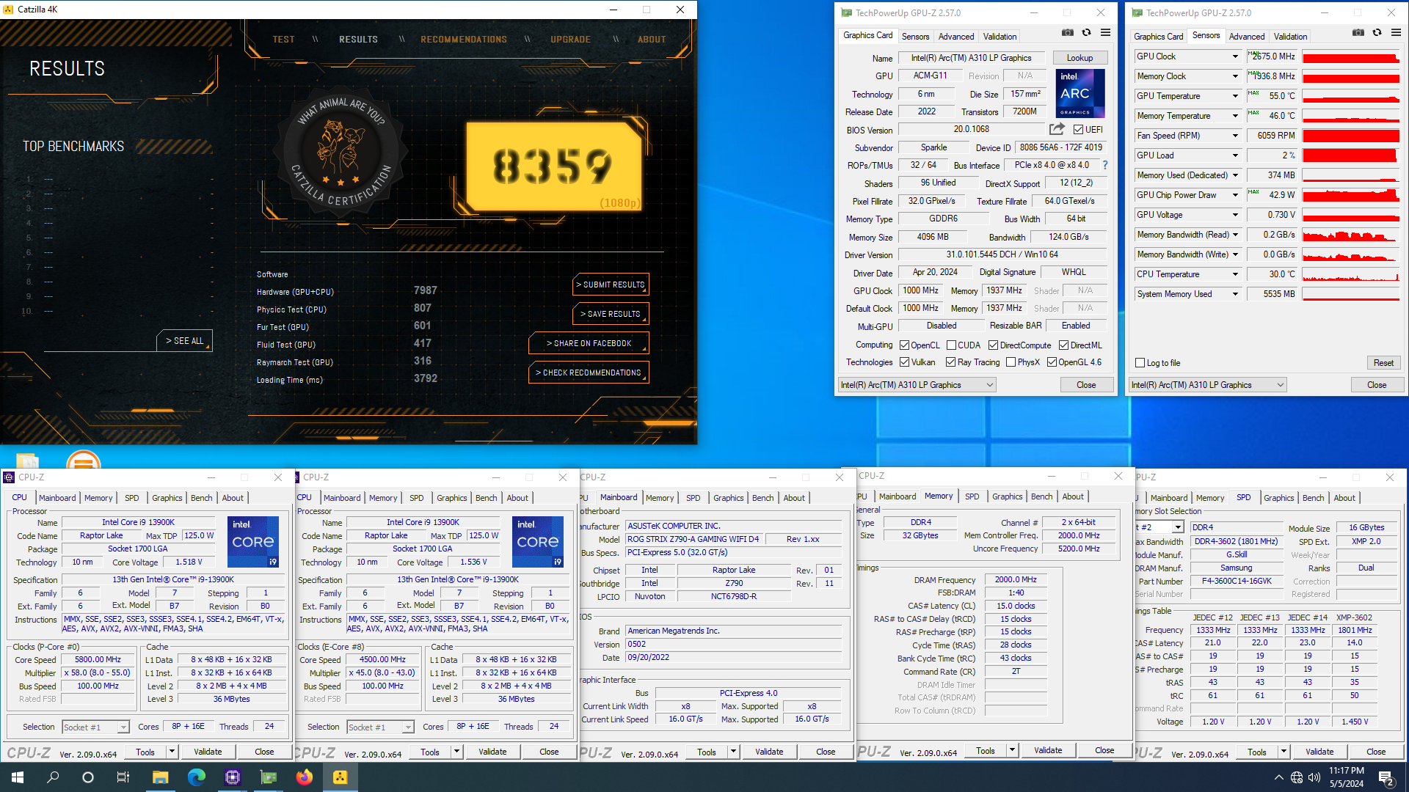The width and height of the screenshot is (1409, 792).
Task: Click the refresh icon in the GPU-Z Sensors window
Action: click(1377, 32)
